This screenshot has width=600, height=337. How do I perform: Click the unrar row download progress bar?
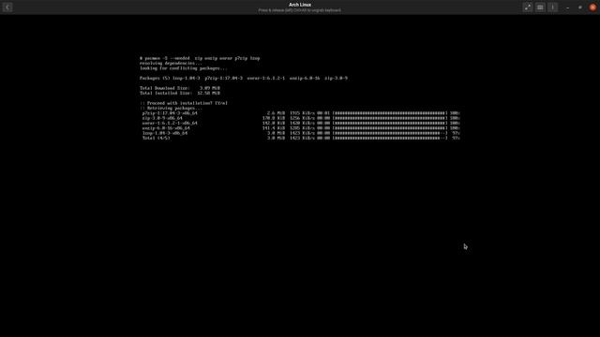[390, 123]
